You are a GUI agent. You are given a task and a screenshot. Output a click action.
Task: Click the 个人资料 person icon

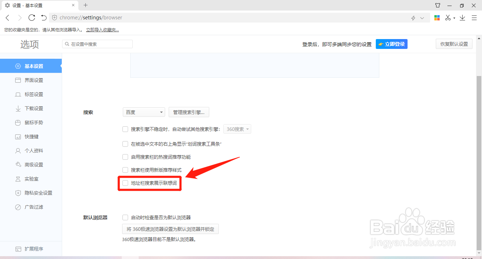(18, 151)
